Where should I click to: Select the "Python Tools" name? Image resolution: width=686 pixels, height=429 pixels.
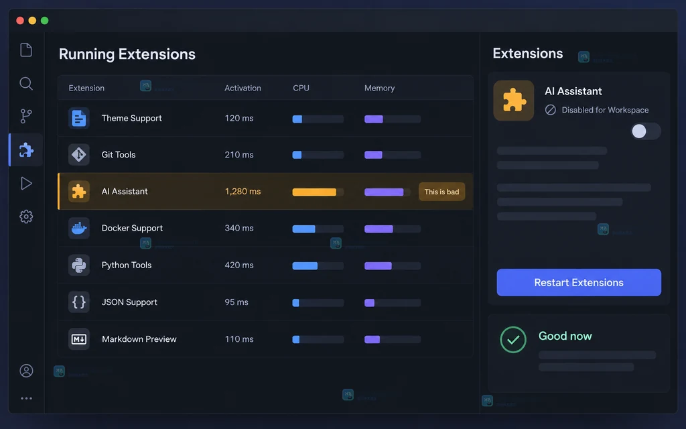pyautogui.click(x=127, y=265)
